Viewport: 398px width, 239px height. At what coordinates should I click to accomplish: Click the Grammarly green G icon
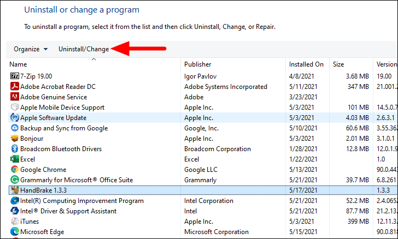click(x=14, y=180)
